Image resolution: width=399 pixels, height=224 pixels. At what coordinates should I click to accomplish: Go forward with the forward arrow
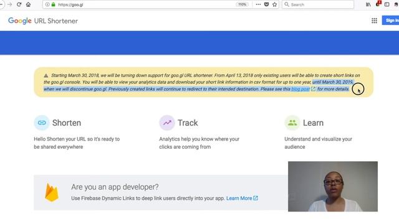click(10, 4)
